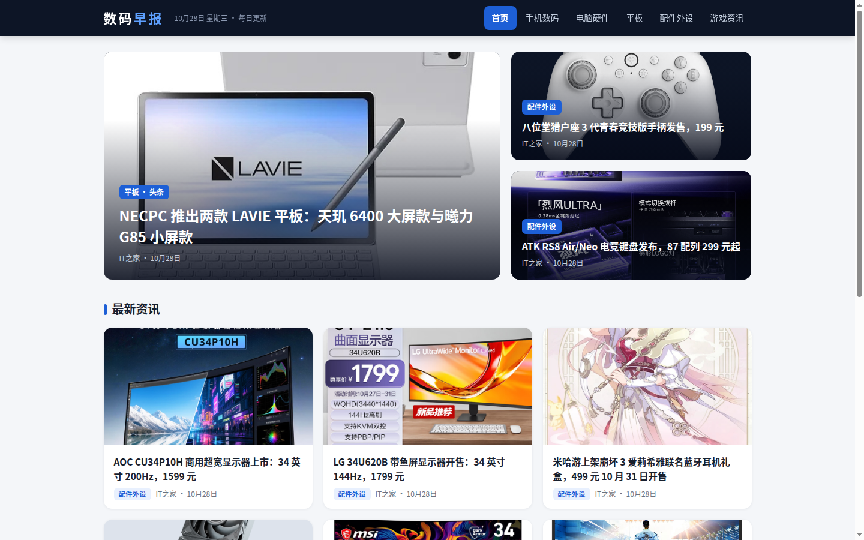Go to the 电脑硬件 section
Screen dimensions: 864x540
[x=592, y=18]
